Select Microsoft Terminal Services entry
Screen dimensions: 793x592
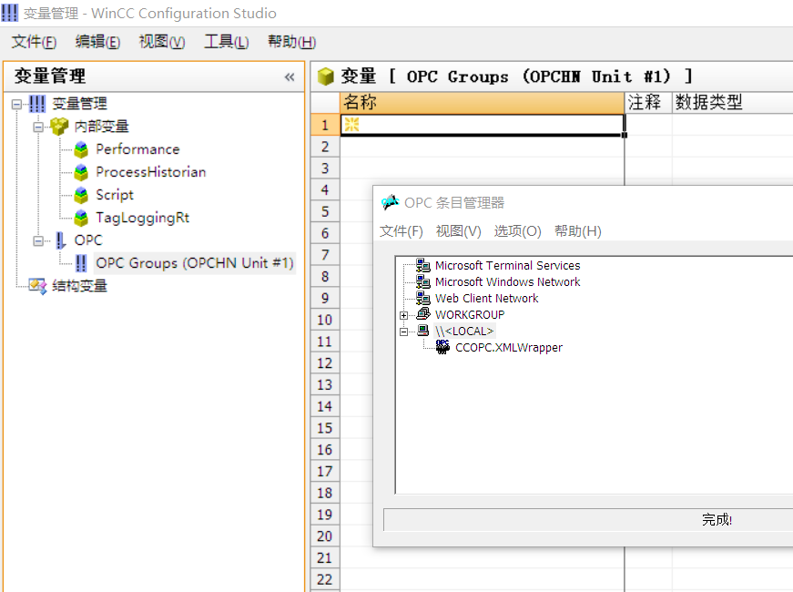507,265
